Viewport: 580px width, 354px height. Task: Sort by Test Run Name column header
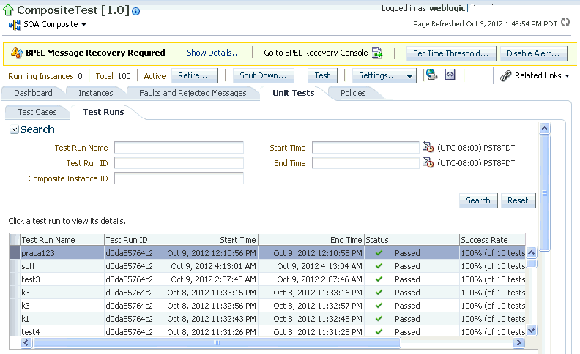62,240
